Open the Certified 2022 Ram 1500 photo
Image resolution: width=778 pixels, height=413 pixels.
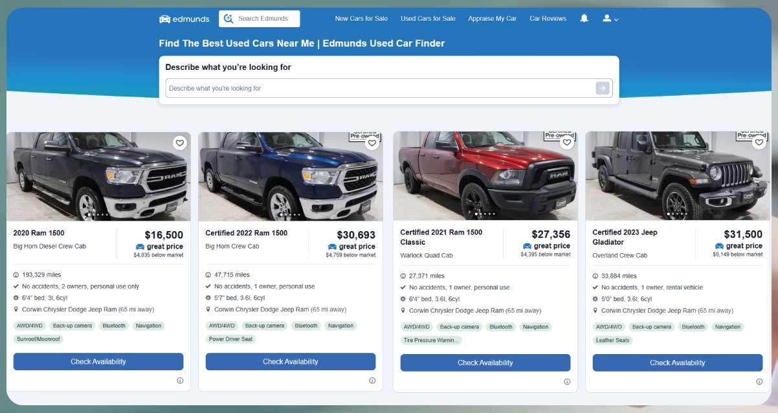click(291, 176)
